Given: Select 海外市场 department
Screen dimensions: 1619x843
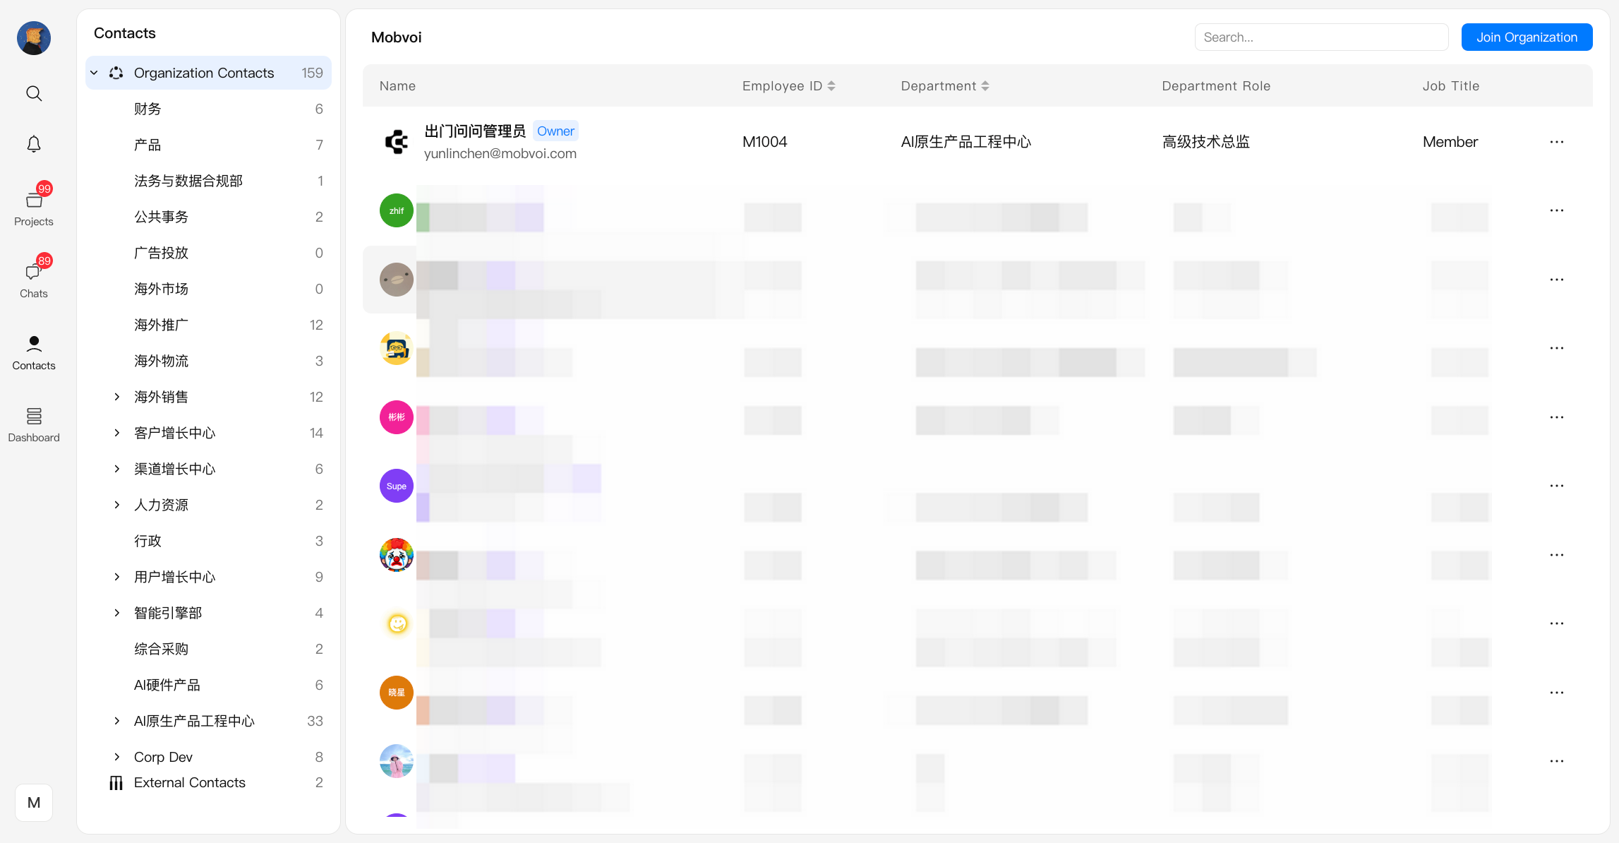Looking at the screenshot, I should click(208, 289).
